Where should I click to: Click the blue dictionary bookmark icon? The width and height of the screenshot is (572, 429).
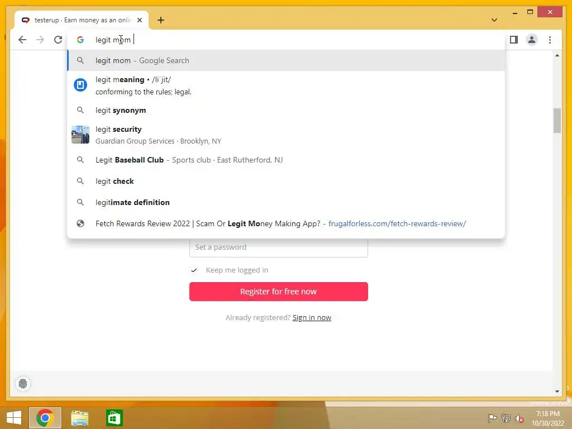pos(80,85)
